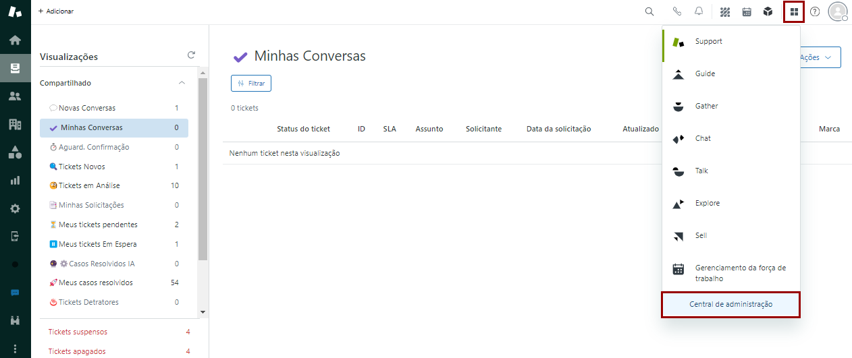Open the notifications bell

coord(699,11)
